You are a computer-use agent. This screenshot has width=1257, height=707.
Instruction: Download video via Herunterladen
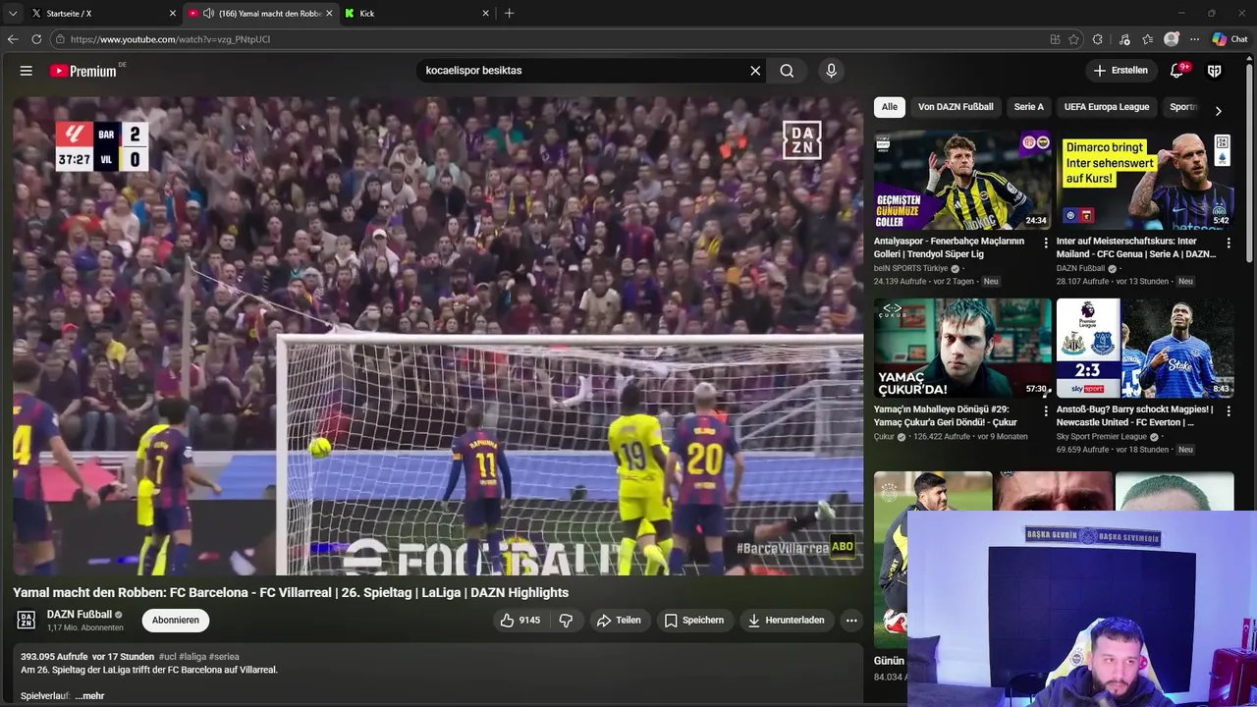coord(786,621)
